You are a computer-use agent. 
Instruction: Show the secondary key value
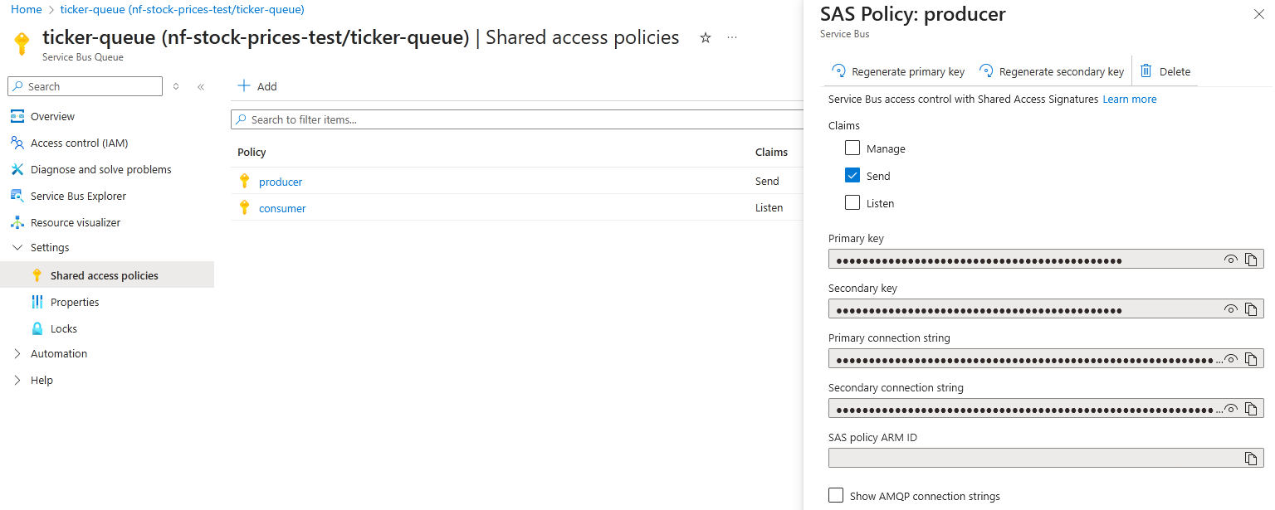(1231, 309)
